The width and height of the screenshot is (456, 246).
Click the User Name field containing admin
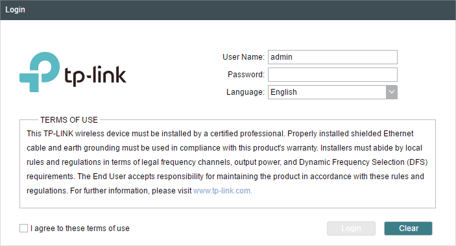click(x=332, y=57)
